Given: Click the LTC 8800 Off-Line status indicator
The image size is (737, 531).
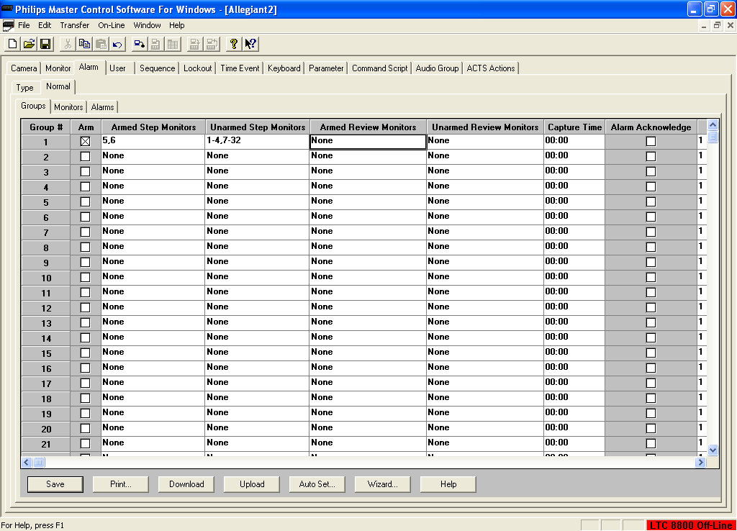Looking at the screenshot, I should pyautogui.click(x=691, y=525).
